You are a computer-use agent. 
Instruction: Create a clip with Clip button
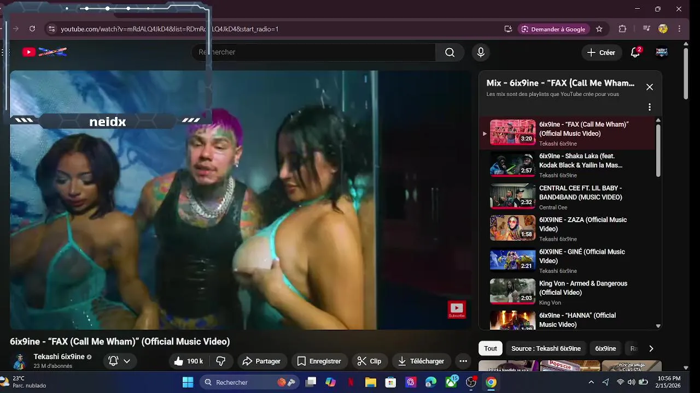369,361
